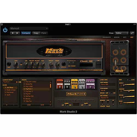This screenshot has height=137, width=137.
Task: Click the red stompbox pedal
Action: (60, 84)
